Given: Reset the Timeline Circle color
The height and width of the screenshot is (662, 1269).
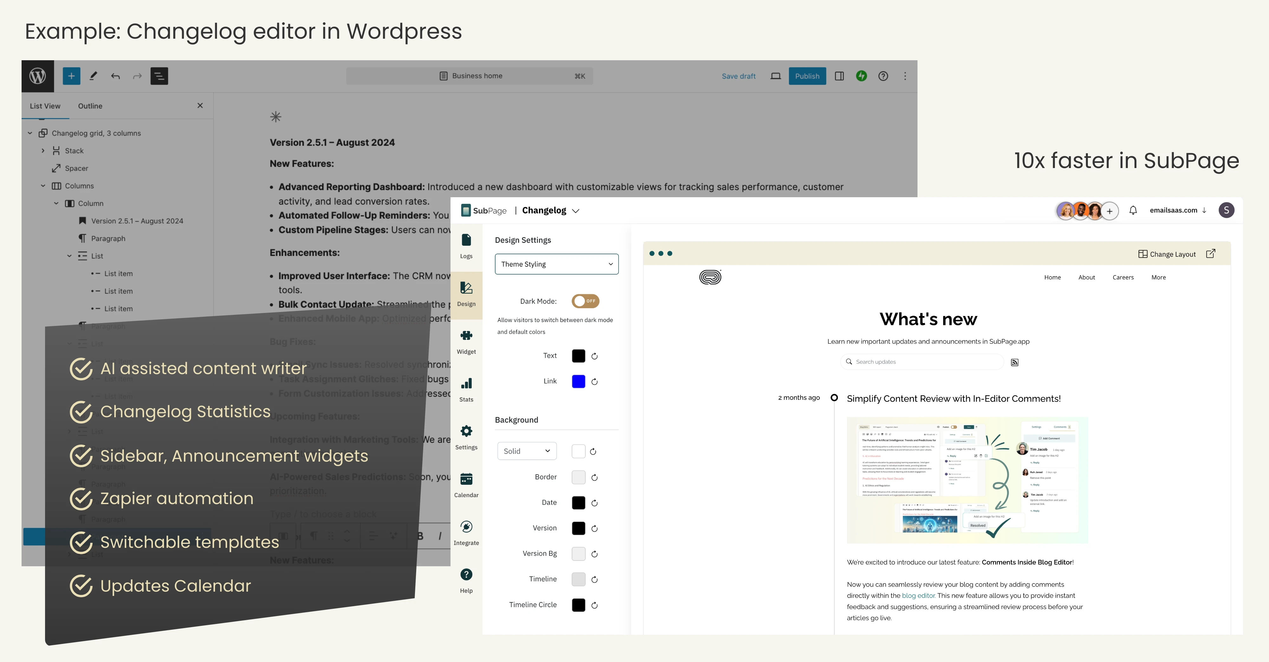Looking at the screenshot, I should 595,605.
